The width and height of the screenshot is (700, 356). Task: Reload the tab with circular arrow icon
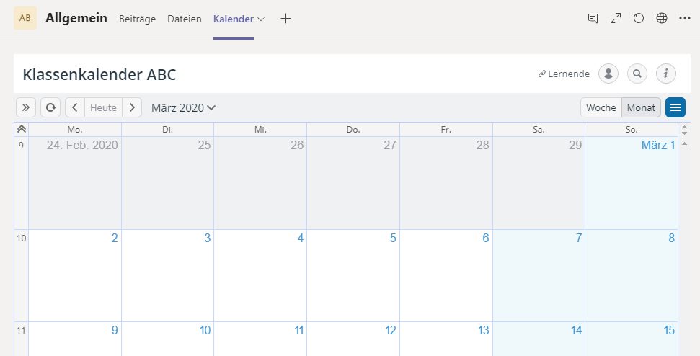click(x=639, y=18)
